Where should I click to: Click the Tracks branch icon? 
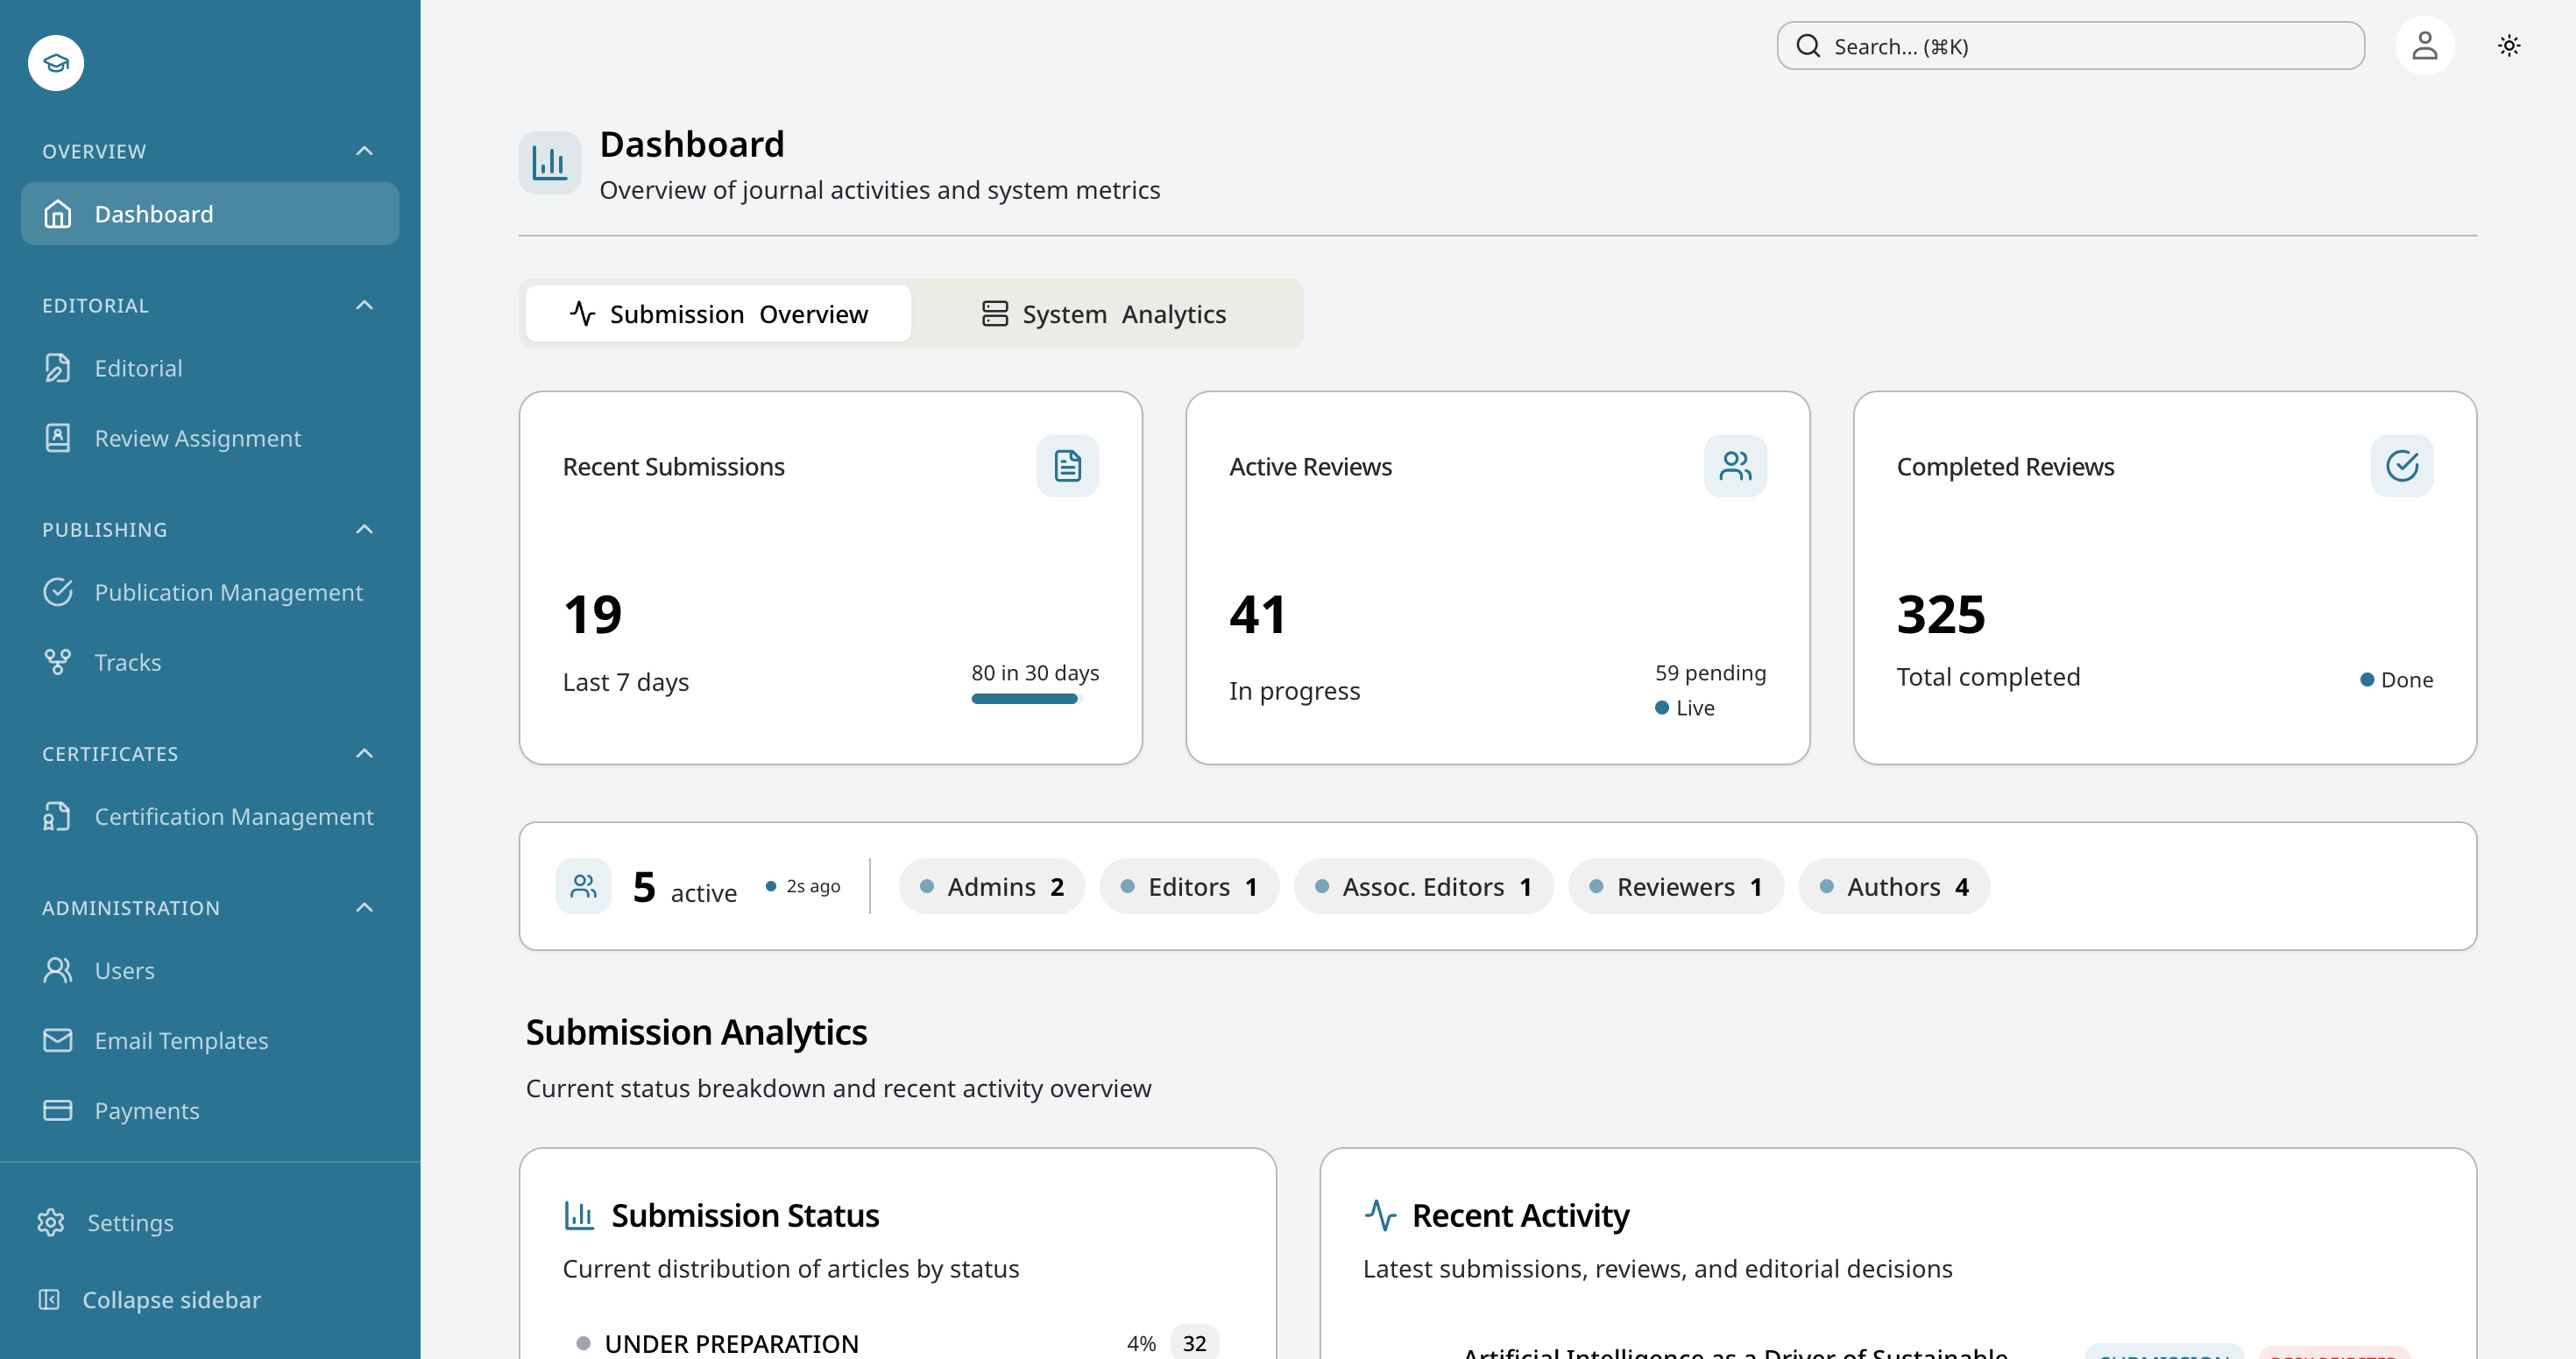point(58,661)
